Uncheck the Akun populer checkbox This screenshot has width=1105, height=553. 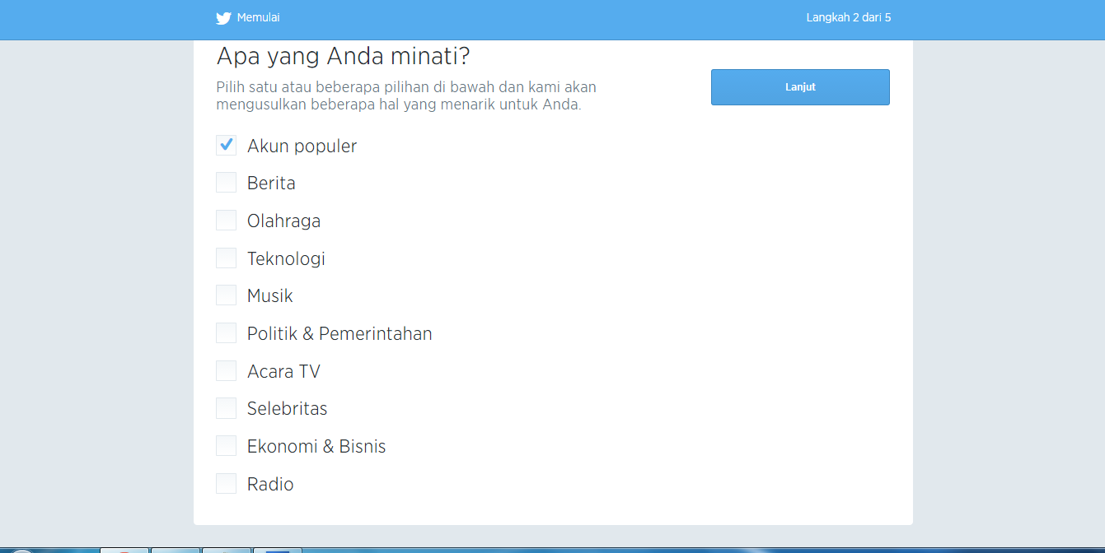226,146
